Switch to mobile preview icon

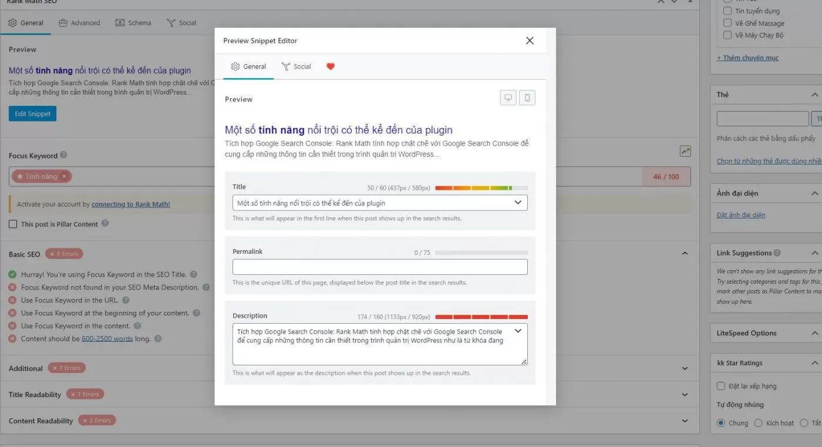[527, 98]
